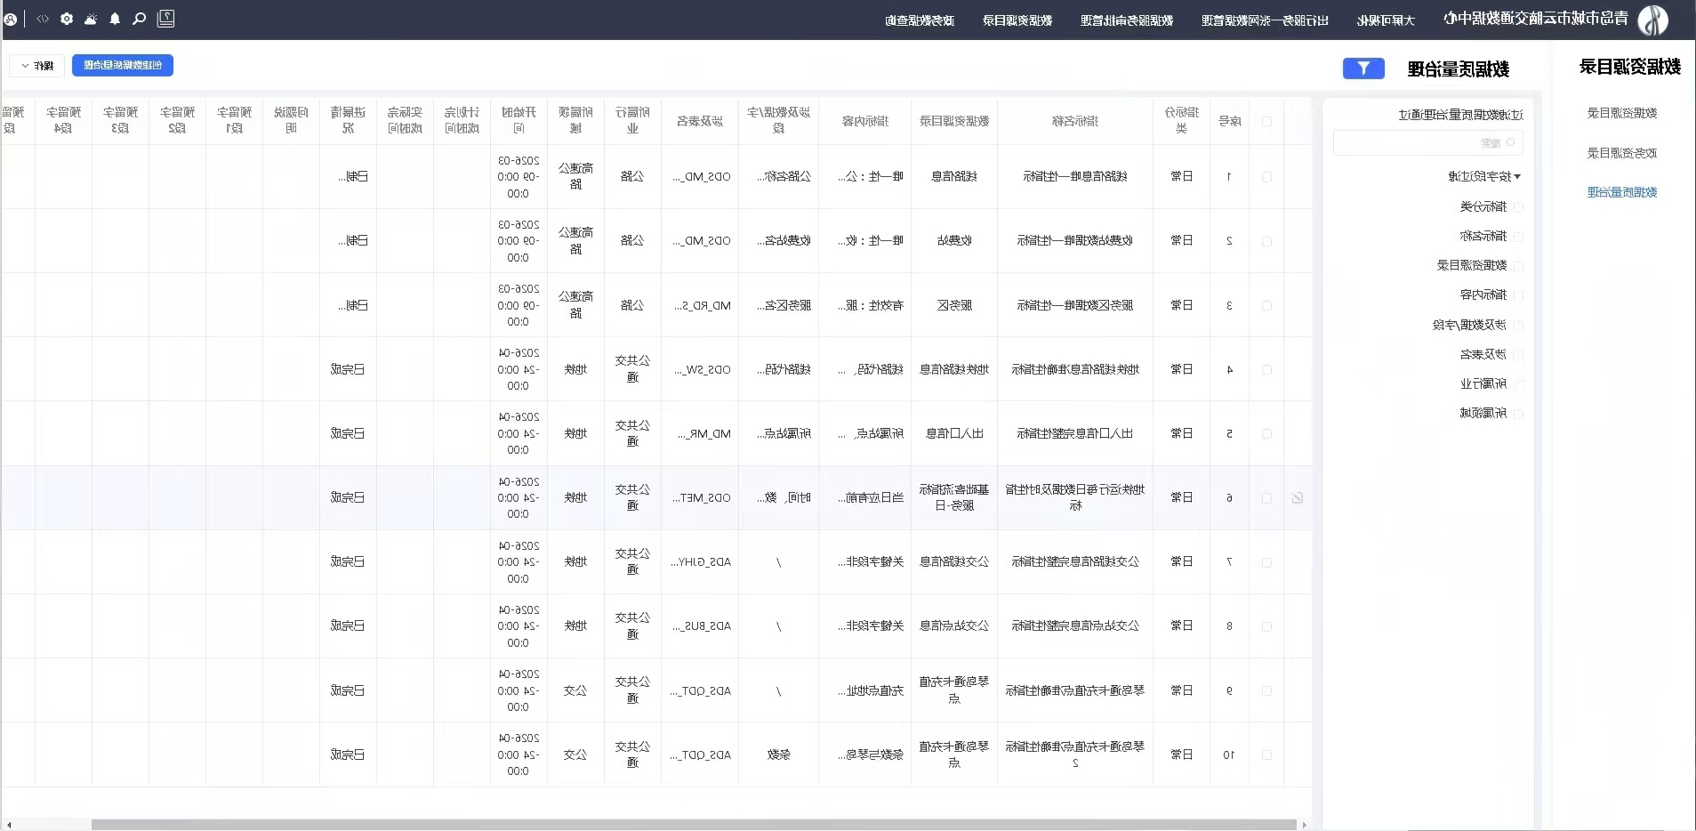Screen dimensions: 1696x831
Task: Open the 大屏可视化 nav menu
Action: click(x=1386, y=20)
